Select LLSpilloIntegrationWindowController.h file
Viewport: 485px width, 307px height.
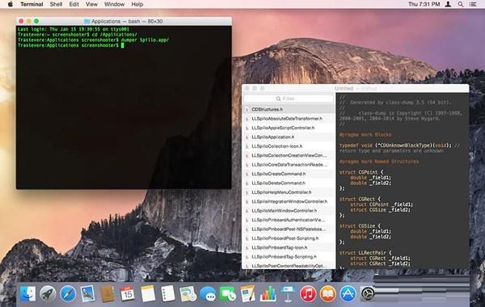[x=289, y=202]
